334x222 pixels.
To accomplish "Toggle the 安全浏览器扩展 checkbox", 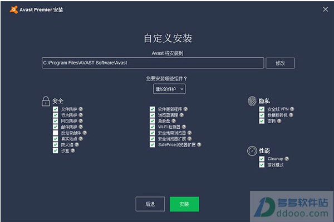I will (152, 139).
